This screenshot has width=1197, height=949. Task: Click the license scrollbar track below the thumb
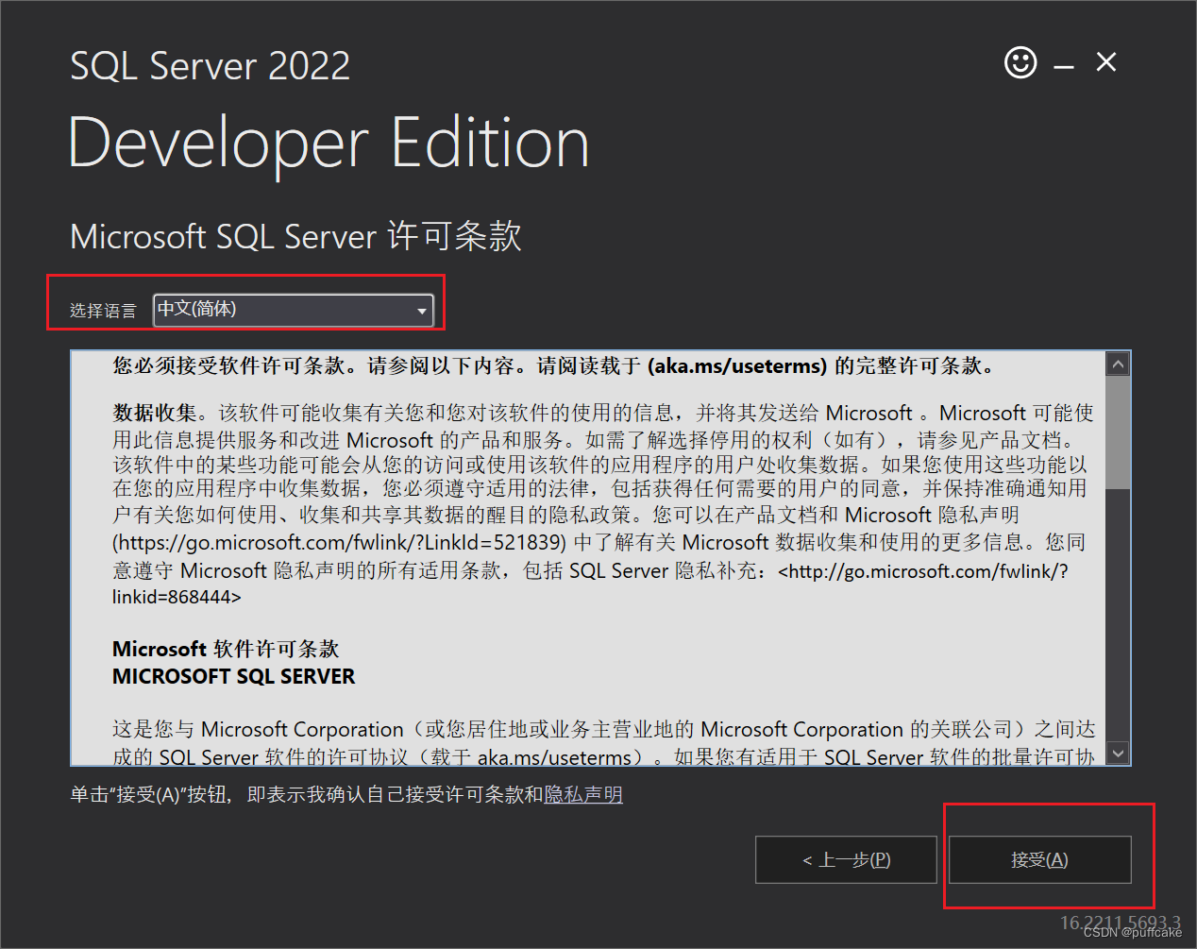click(x=1118, y=614)
